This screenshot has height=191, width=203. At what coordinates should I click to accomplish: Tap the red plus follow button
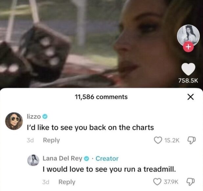pyautogui.click(x=188, y=47)
